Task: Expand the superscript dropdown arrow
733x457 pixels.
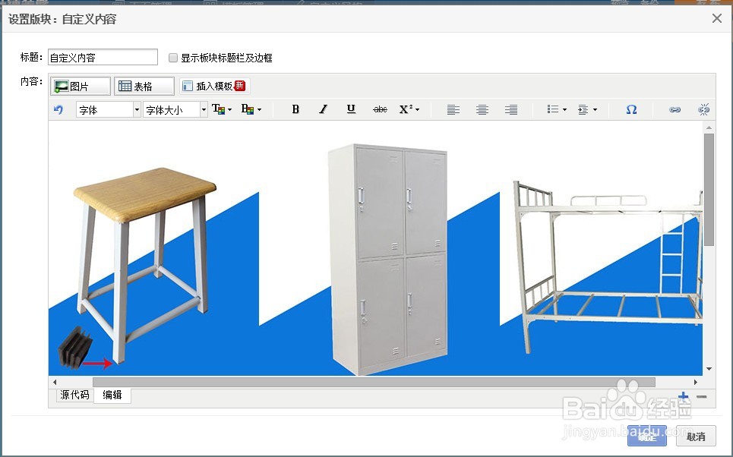Action: point(418,110)
